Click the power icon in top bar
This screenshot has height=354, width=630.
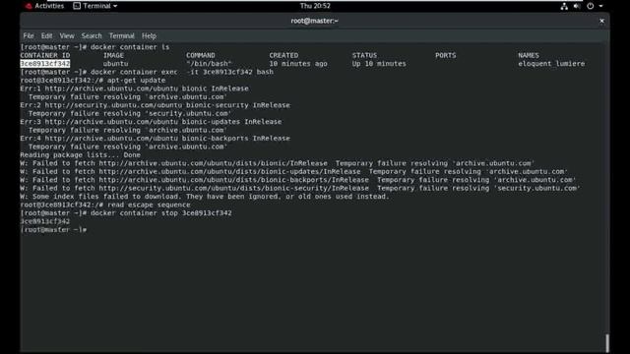(x=591, y=6)
